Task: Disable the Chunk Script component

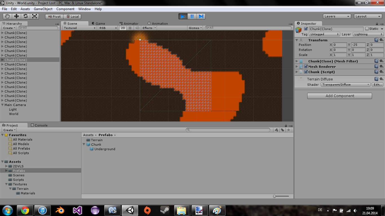Action: click(x=306, y=72)
